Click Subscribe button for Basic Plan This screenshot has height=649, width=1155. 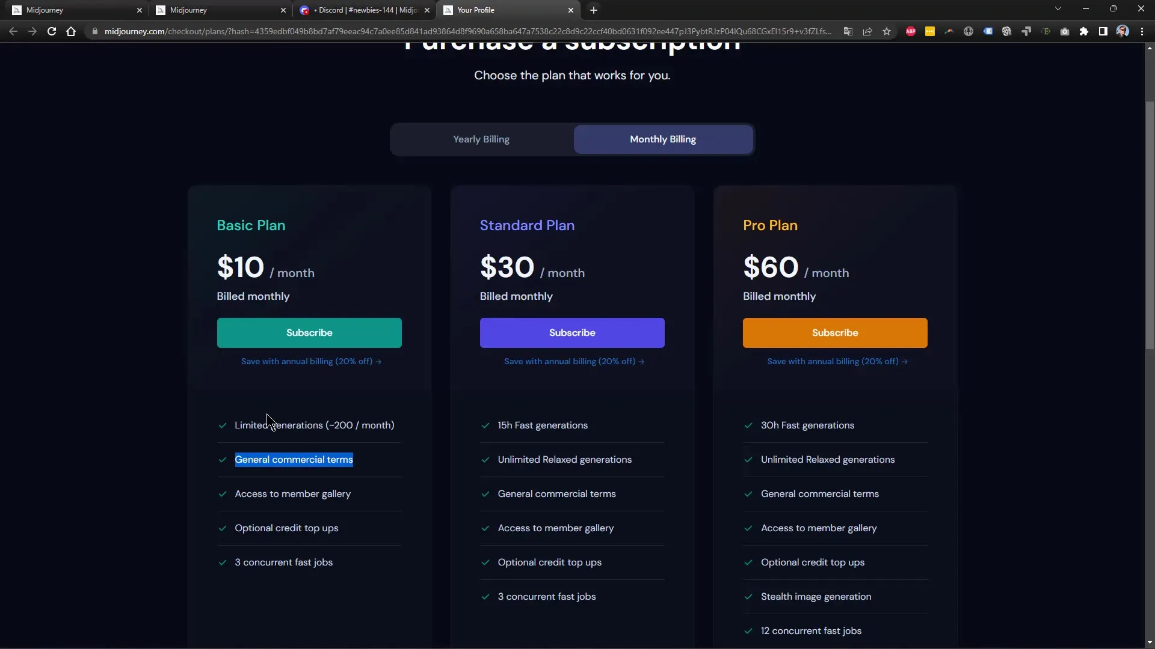(x=309, y=332)
